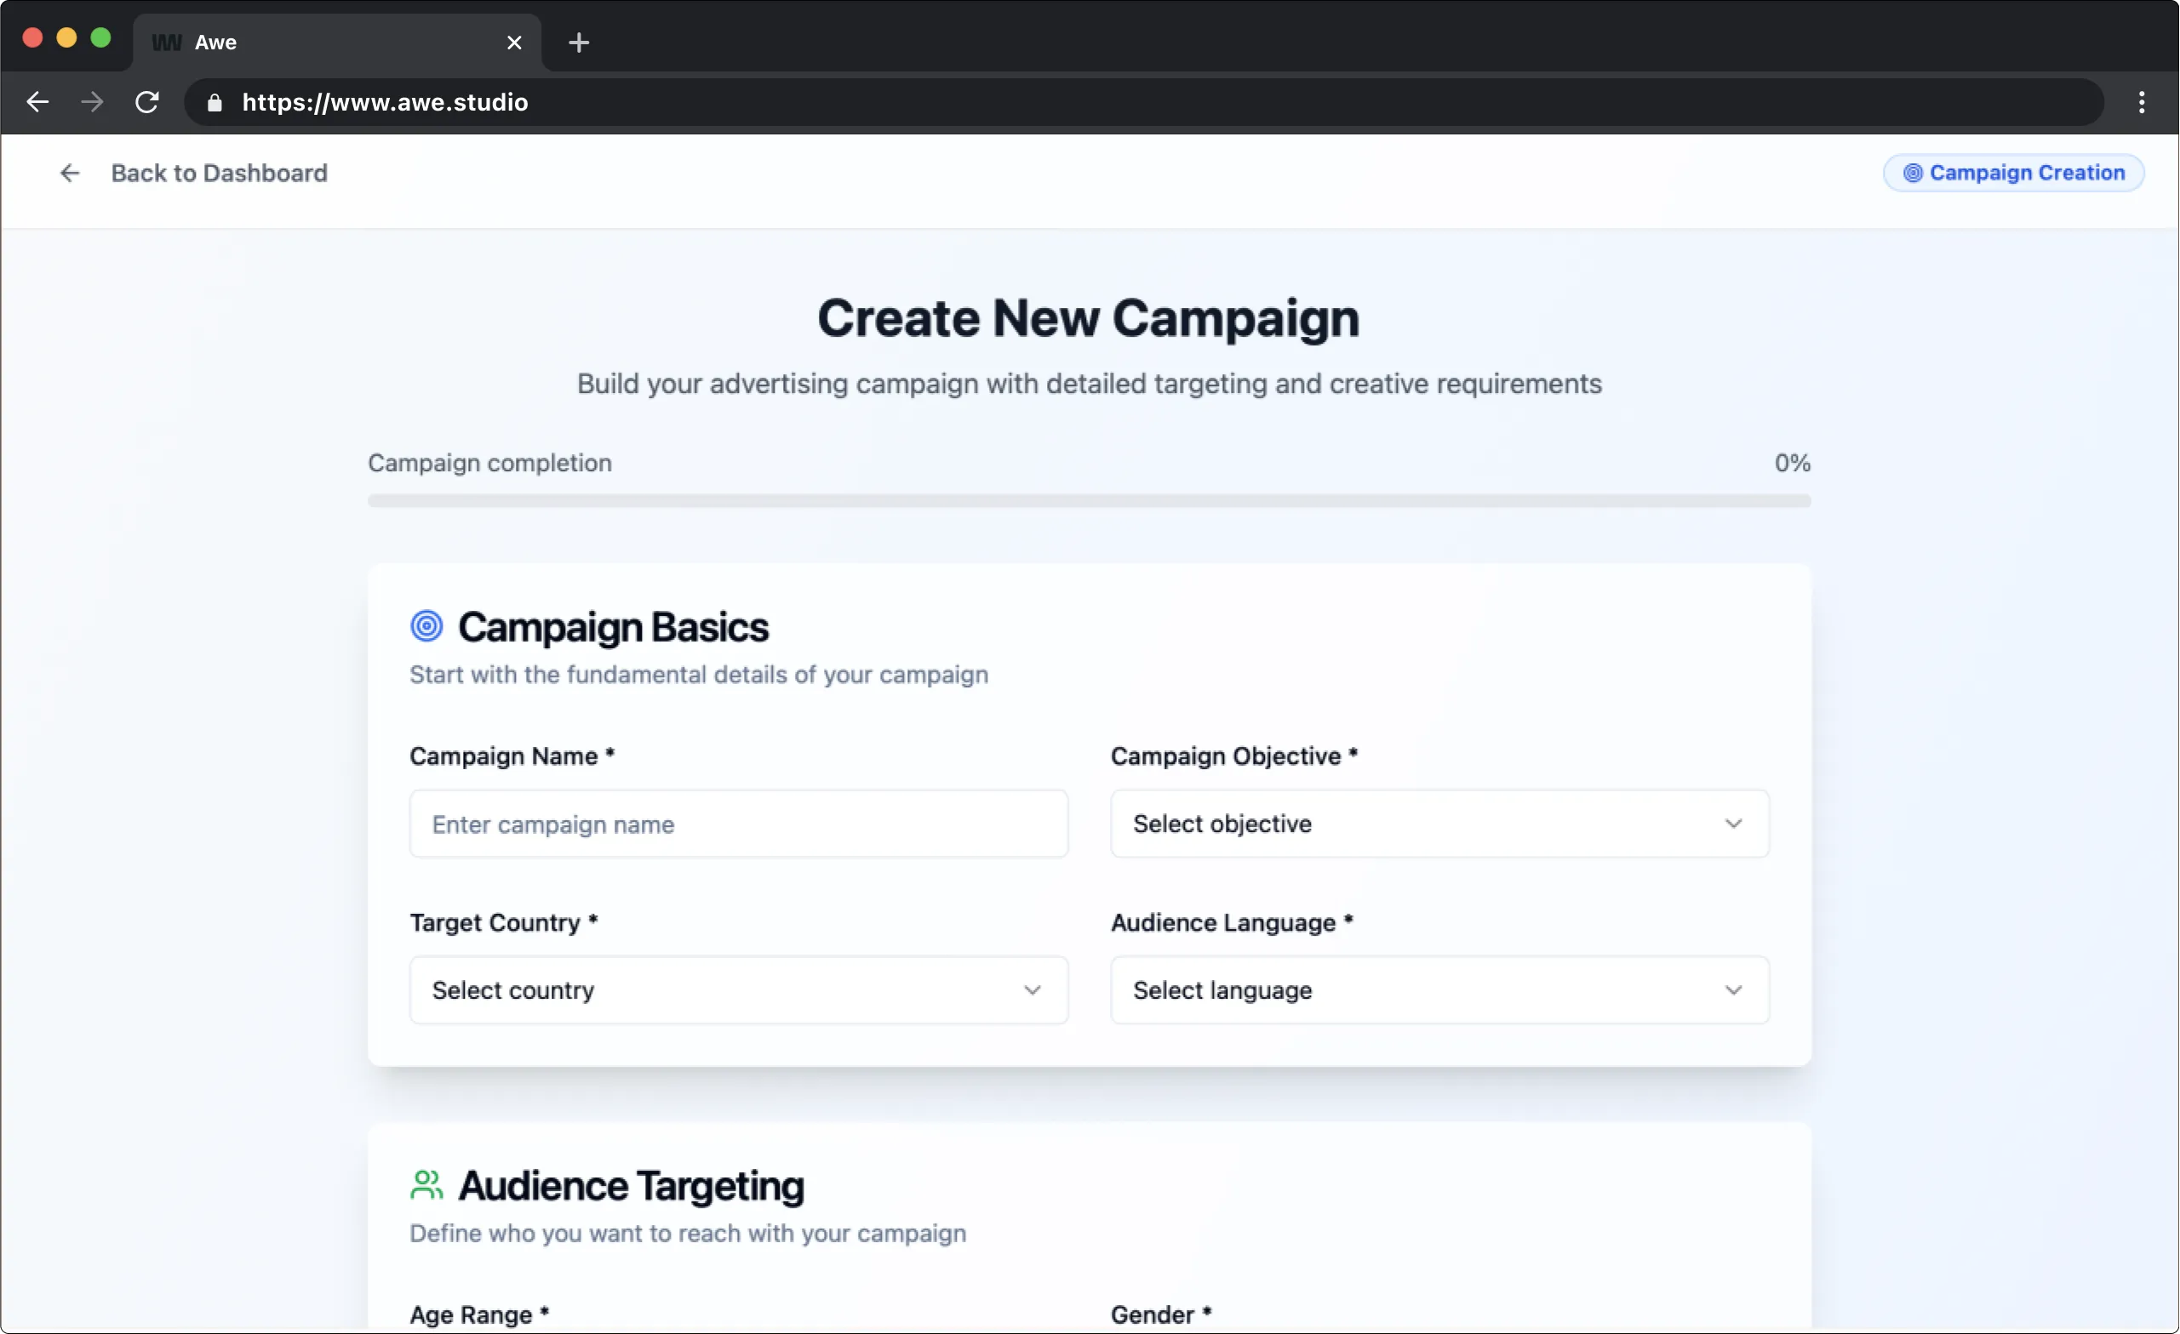Click the people icon beside Audience Targeting
The height and width of the screenshot is (1334, 2180).
(426, 1184)
